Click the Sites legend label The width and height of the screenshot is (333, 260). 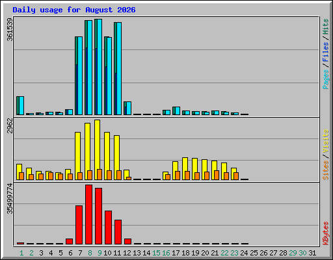click(325, 170)
